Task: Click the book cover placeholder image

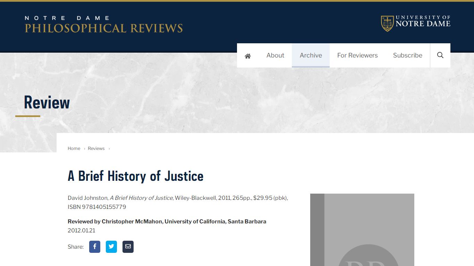Action: tap(362, 230)
